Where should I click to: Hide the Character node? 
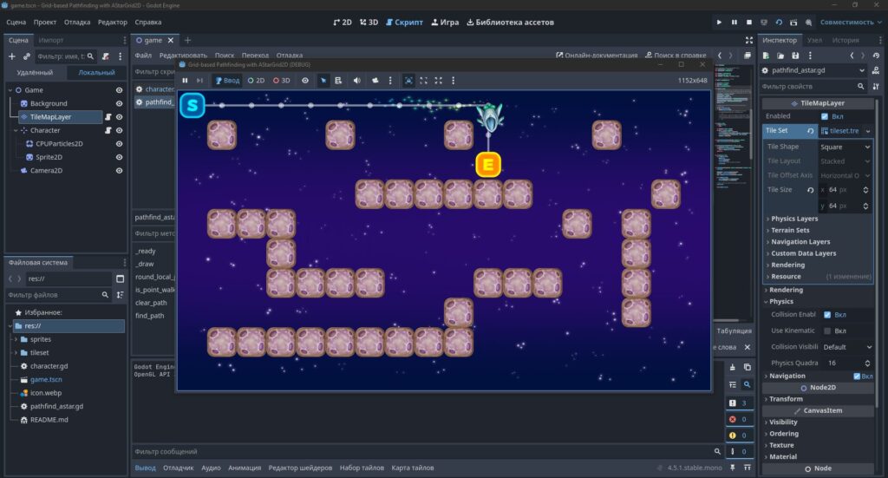click(x=119, y=130)
